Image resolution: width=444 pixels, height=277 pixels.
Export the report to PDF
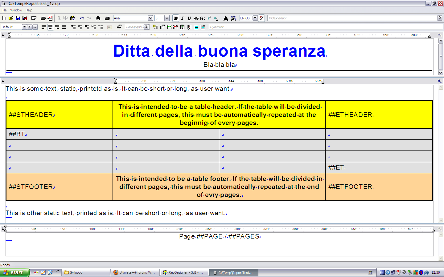(50, 18)
